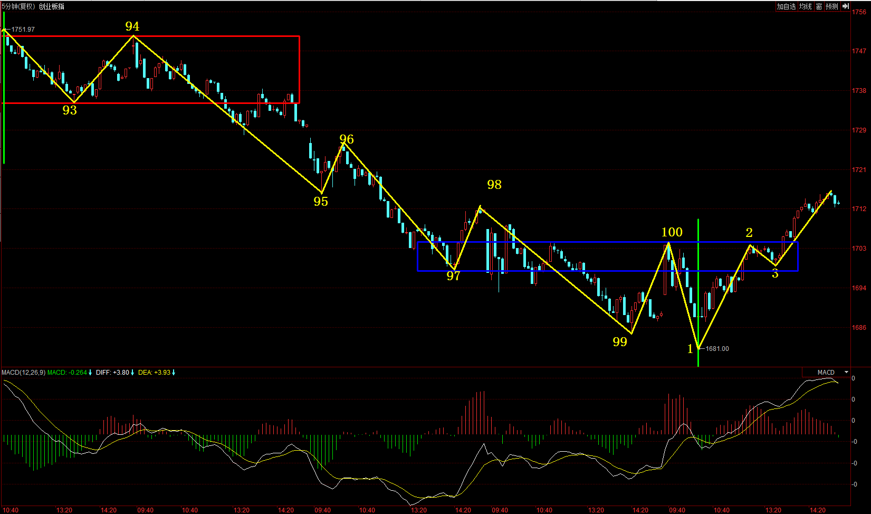Click the 窗 window icon button

[819, 6]
